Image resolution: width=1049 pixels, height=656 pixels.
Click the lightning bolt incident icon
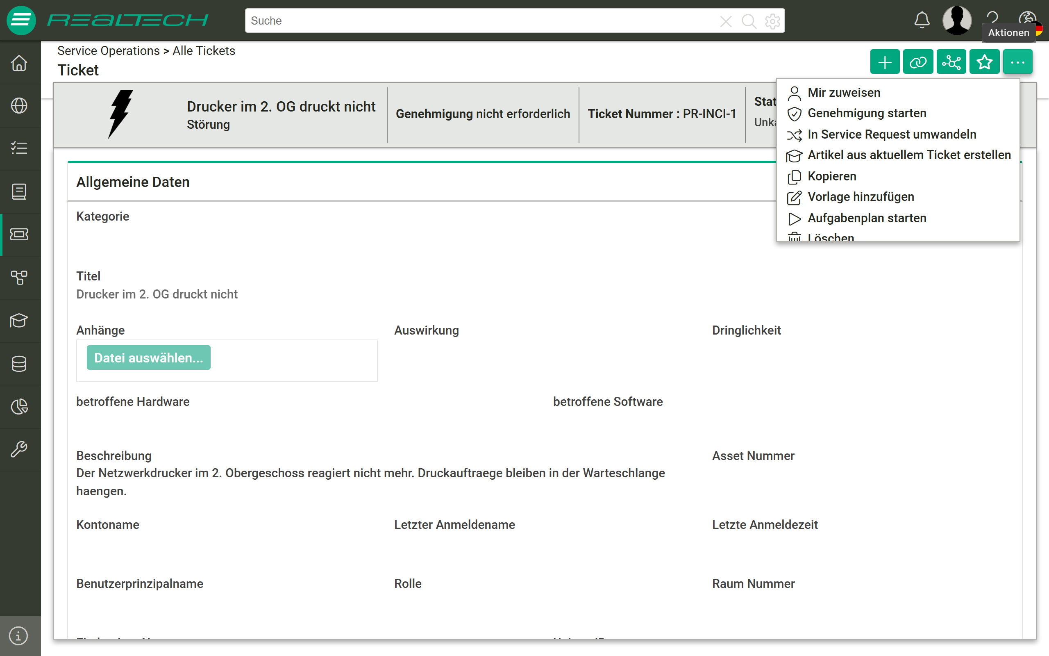coord(120,114)
